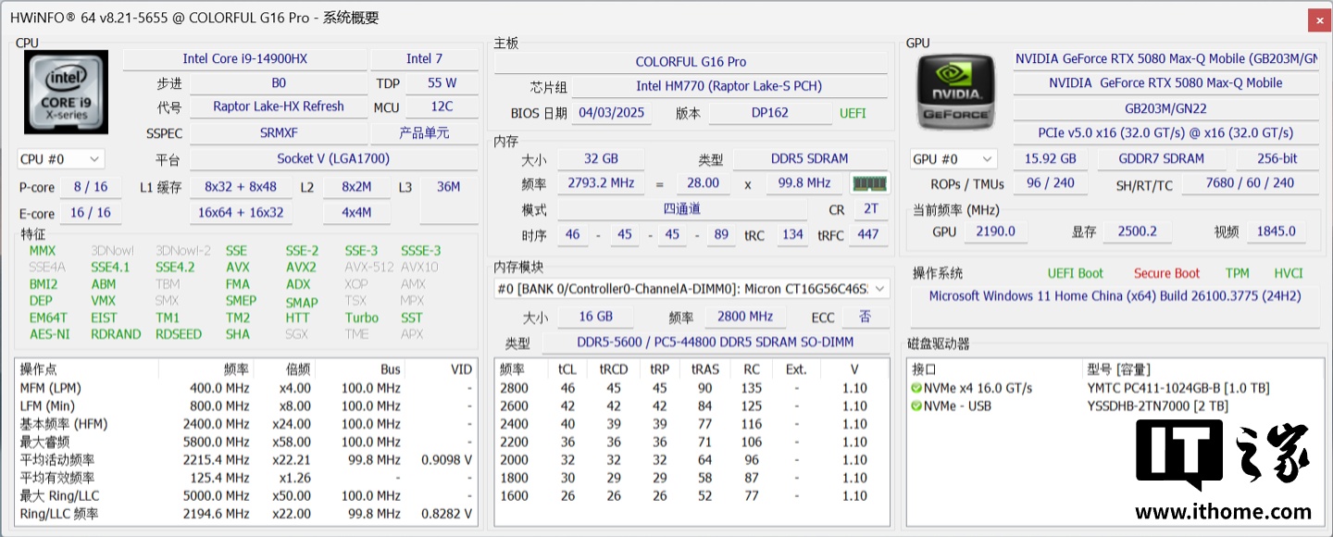Select the YMTC PC411-1024GB-B drive entry
Screen dimensions: 1333x537
[1177, 388]
